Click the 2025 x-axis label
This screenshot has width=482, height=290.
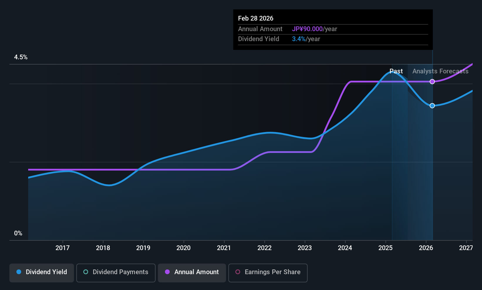tap(385, 248)
